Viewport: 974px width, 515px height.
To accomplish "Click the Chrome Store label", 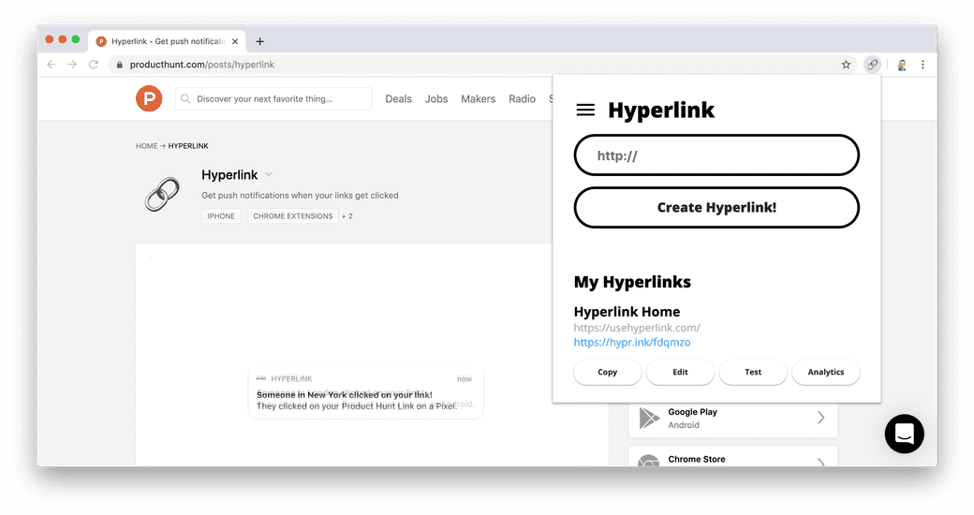I will (x=697, y=459).
